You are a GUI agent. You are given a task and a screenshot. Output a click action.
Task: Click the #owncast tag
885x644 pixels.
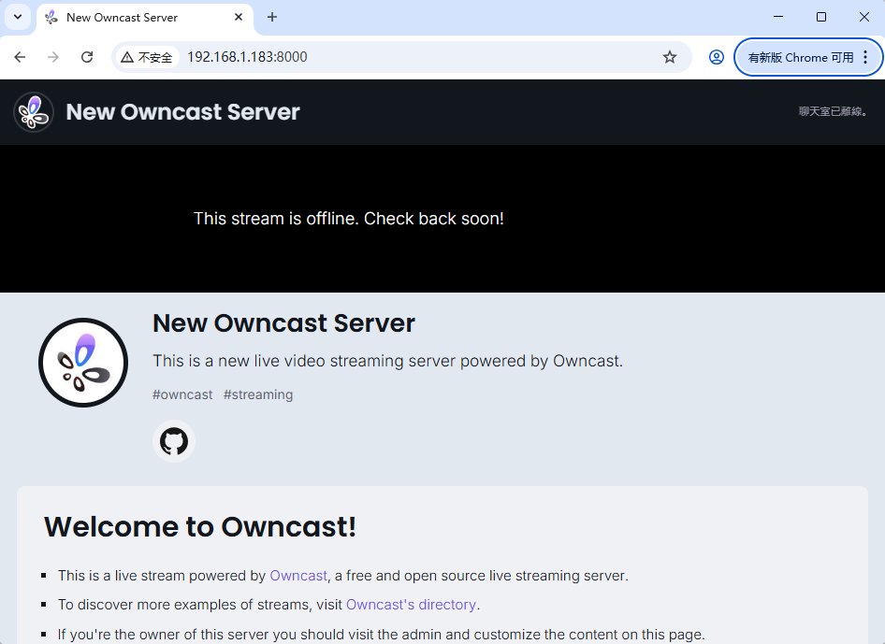[182, 394]
